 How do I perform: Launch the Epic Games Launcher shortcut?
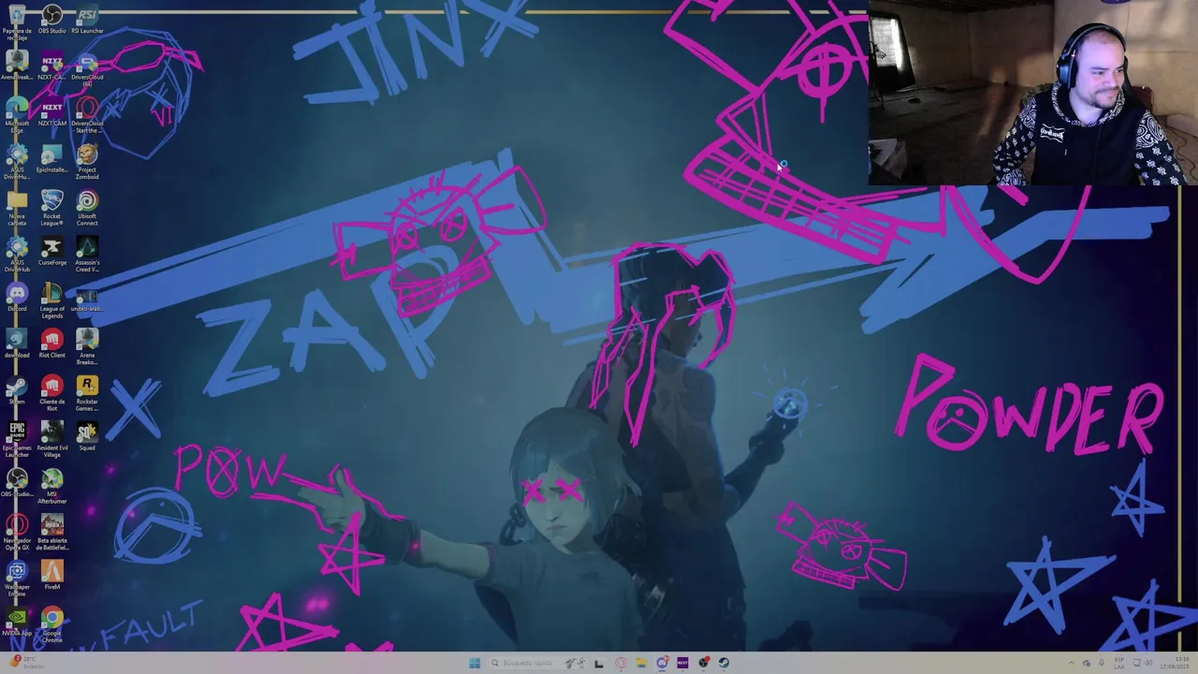click(17, 439)
